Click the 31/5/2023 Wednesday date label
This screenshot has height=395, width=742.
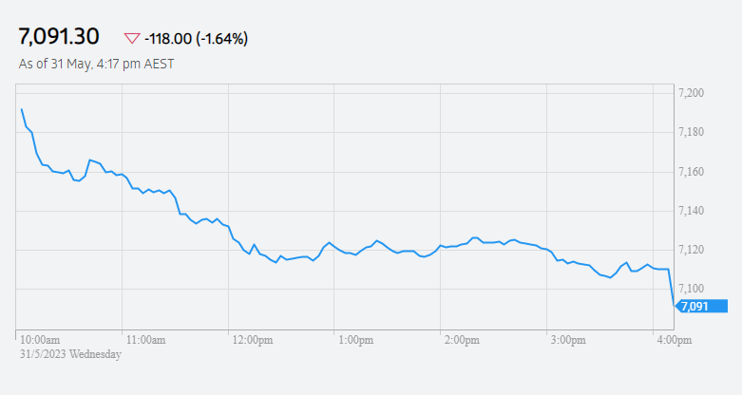point(70,354)
